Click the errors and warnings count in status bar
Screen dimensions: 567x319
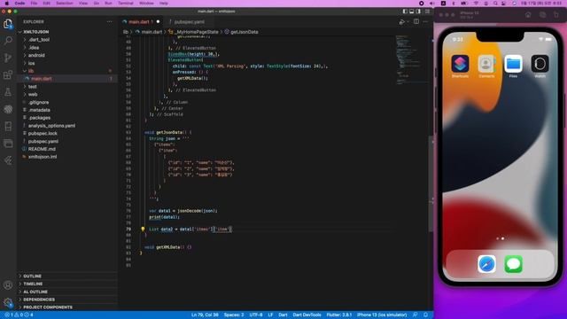pos(19,315)
